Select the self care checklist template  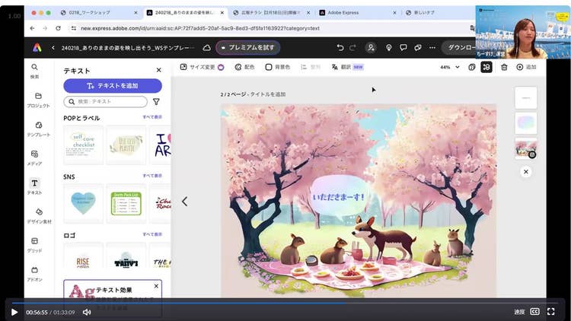click(x=84, y=145)
